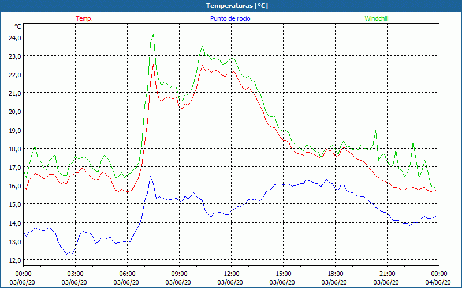Image resolution: width=462 pixels, height=288 pixels.
Task: Click the '17,0' y-axis value
Action: click(x=15, y=168)
